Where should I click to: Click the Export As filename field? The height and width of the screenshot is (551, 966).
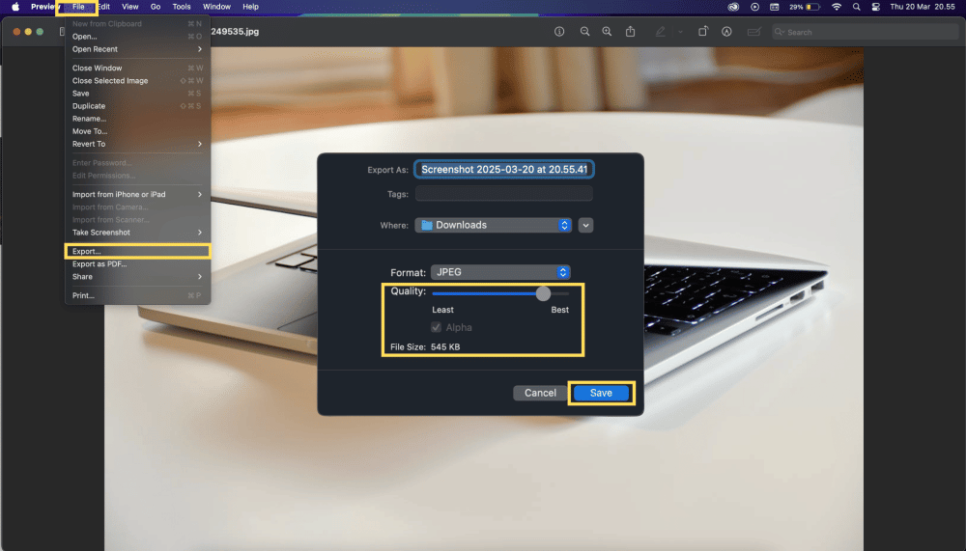pos(504,169)
